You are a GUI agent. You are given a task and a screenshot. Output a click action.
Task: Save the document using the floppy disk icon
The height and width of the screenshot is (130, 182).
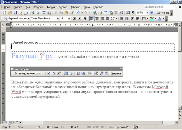[15, 13]
